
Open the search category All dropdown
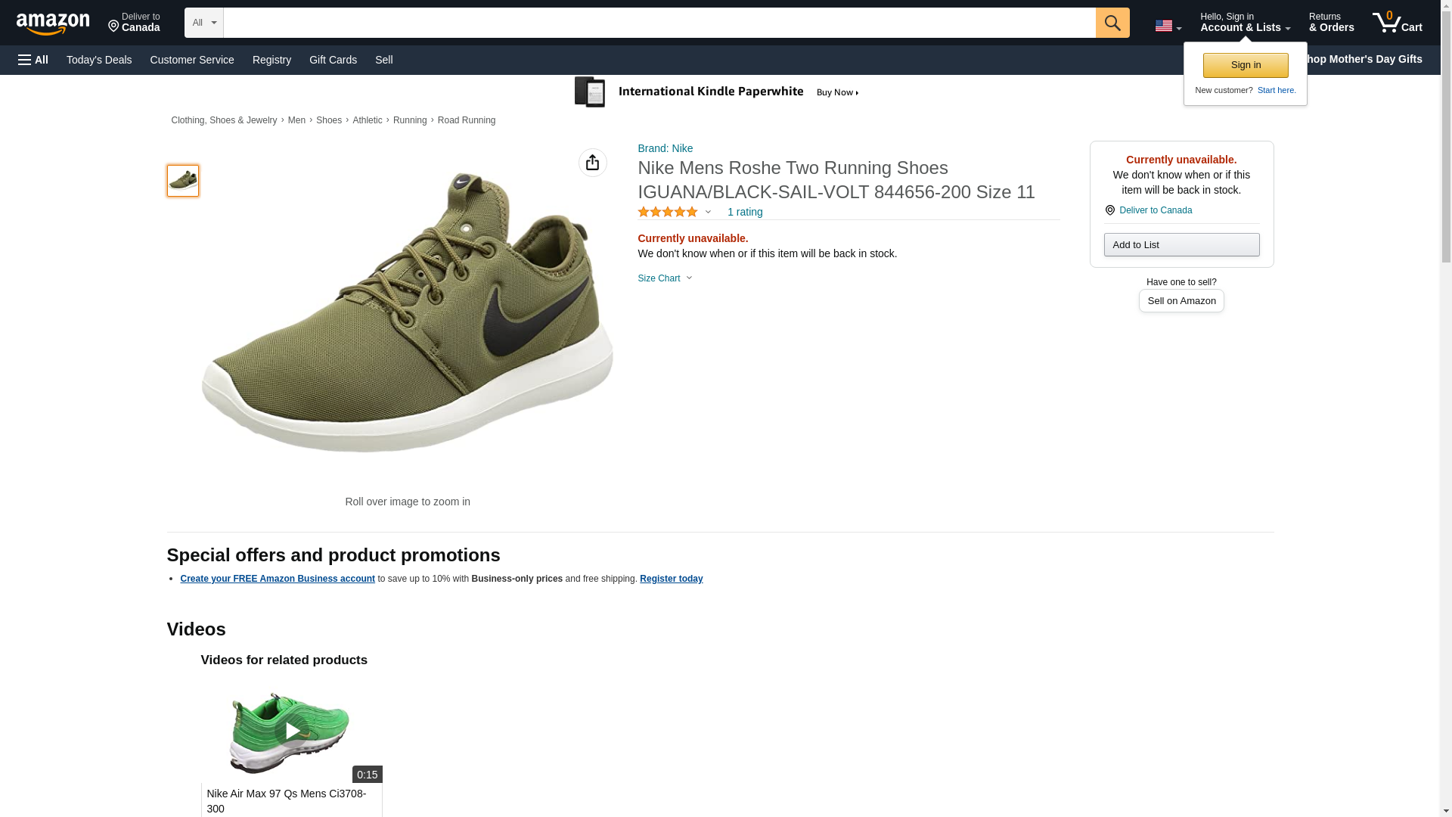[203, 23]
